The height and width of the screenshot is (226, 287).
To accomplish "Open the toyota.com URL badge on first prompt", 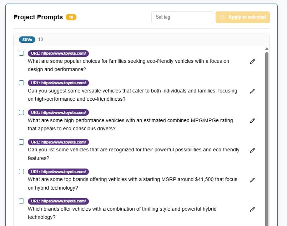I will click(x=58, y=53).
